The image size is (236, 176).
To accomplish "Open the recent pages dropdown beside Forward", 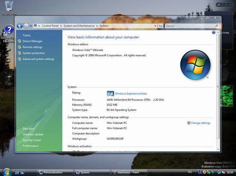I will [x=31, y=26].
